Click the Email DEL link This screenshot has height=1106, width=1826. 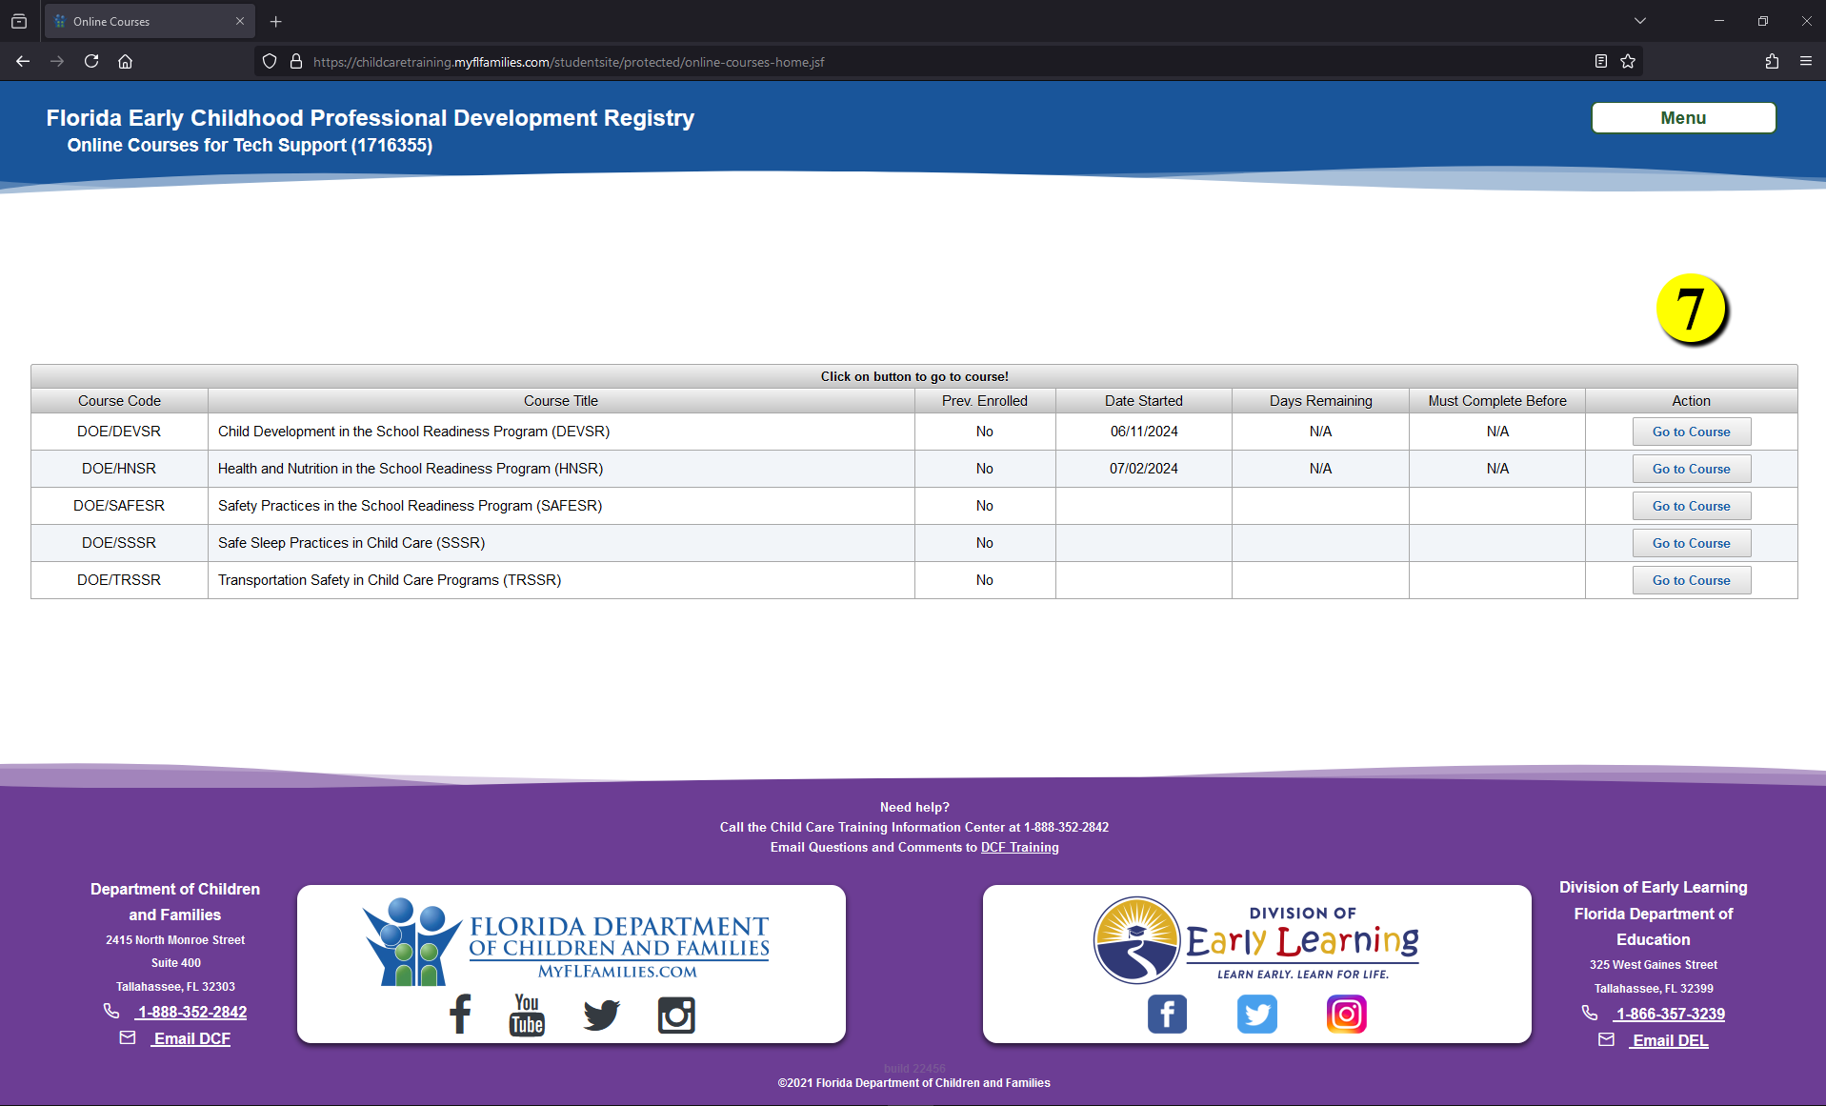(1670, 1040)
